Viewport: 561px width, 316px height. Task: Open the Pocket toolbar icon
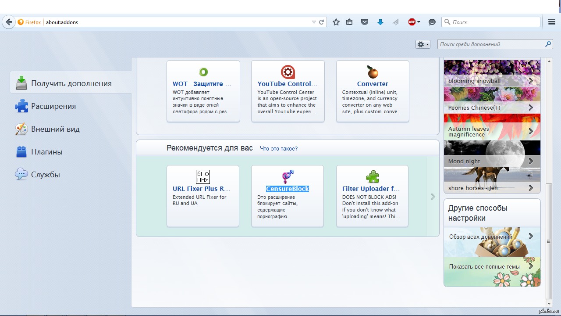coord(365,22)
